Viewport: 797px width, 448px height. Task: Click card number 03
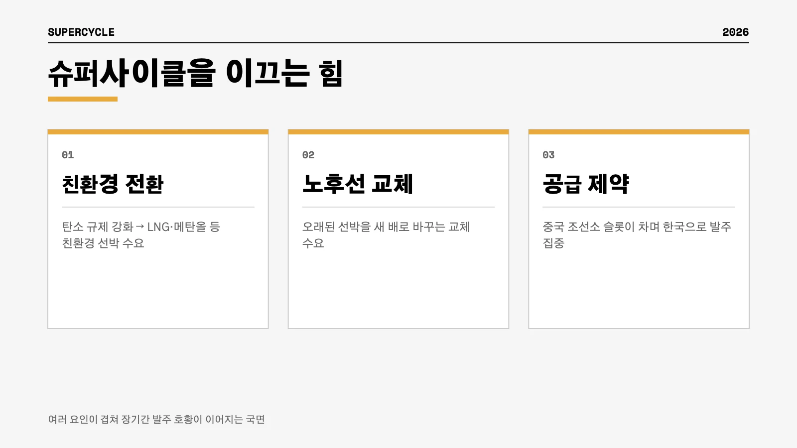pyautogui.click(x=548, y=155)
